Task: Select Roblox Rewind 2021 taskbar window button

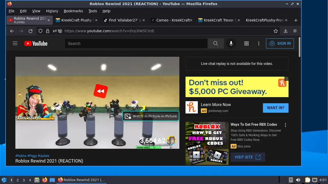Action: click(81, 180)
